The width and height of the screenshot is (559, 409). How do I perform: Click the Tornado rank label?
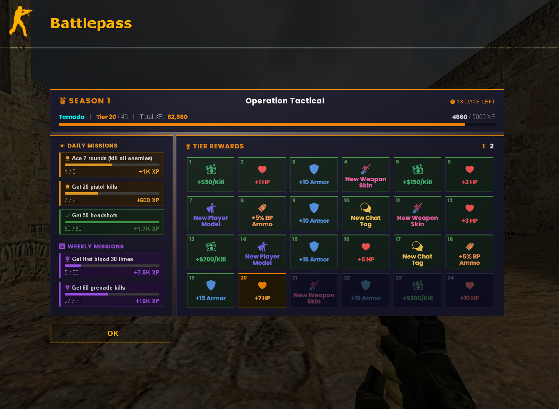click(x=72, y=117)
